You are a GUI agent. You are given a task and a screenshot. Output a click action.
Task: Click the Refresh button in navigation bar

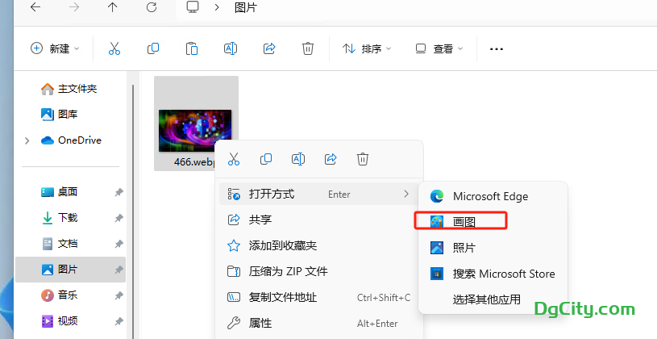(x=152, y=7)
